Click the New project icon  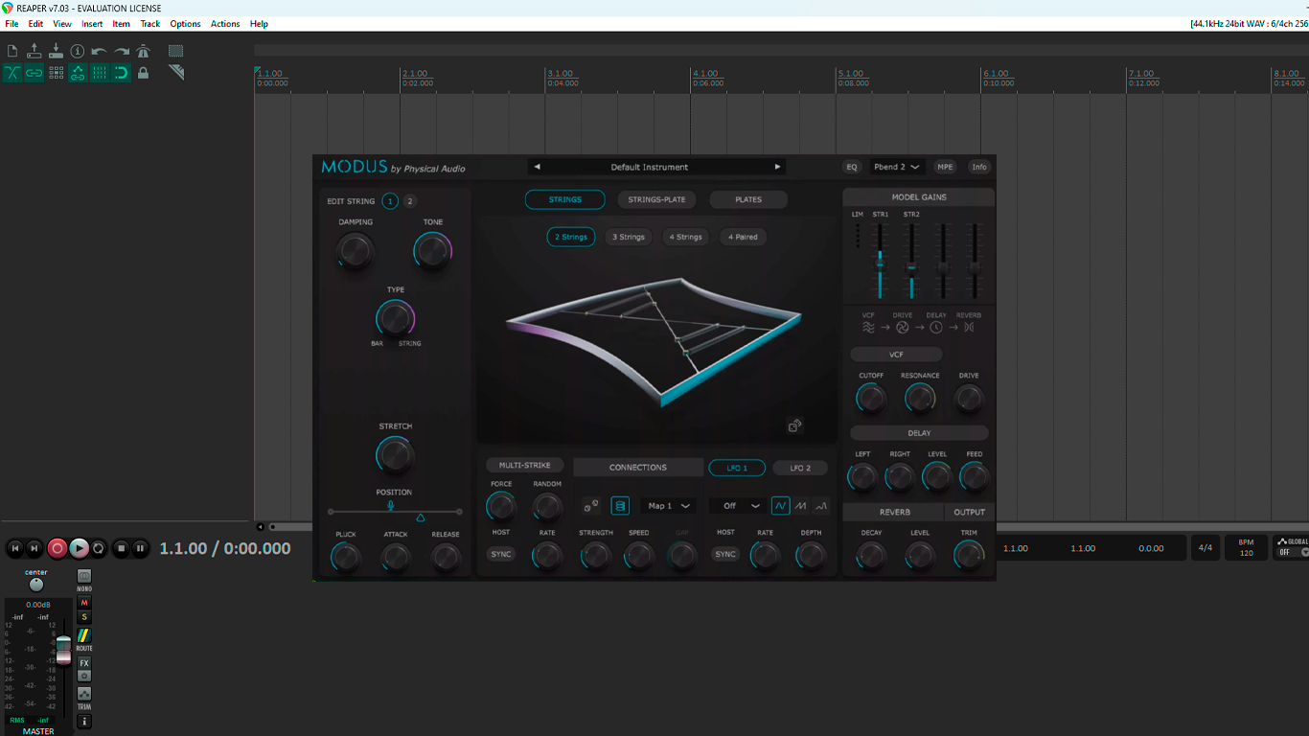click(x=12, y=51)
